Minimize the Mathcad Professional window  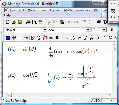pos(96,3)
